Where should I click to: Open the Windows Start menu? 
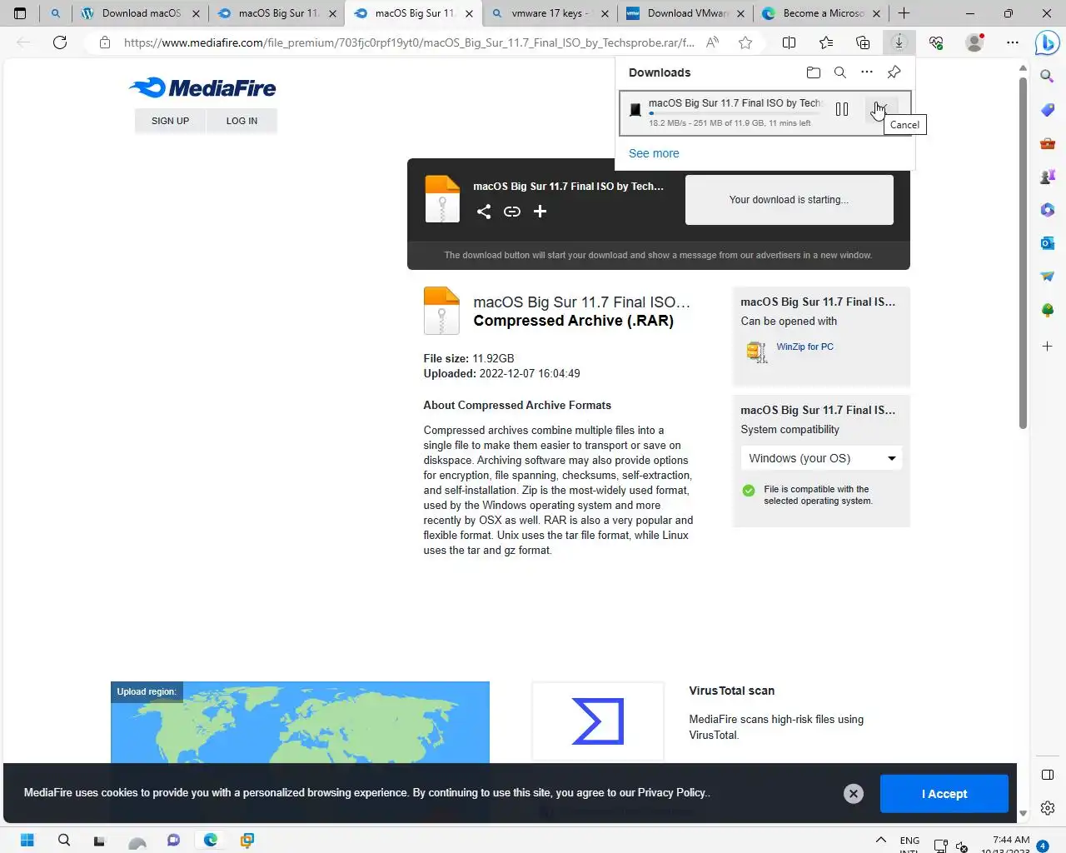pos(27,840)
